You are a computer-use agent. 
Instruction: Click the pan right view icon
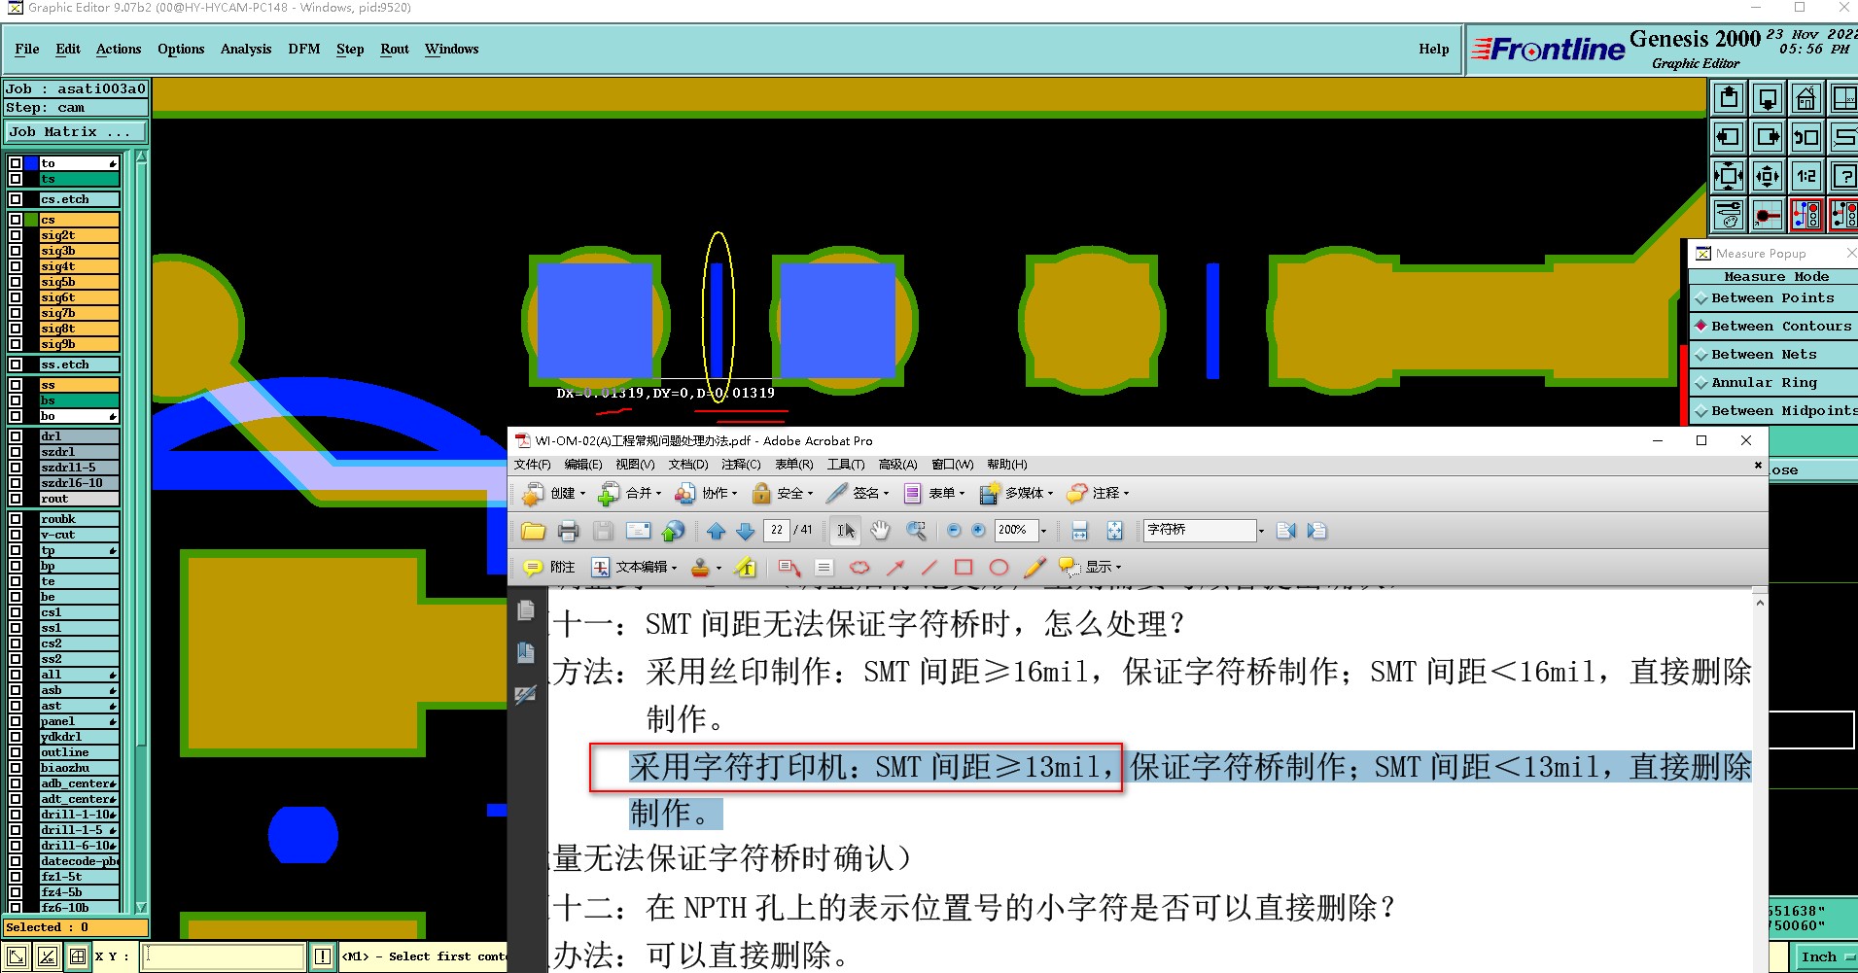1768,136
